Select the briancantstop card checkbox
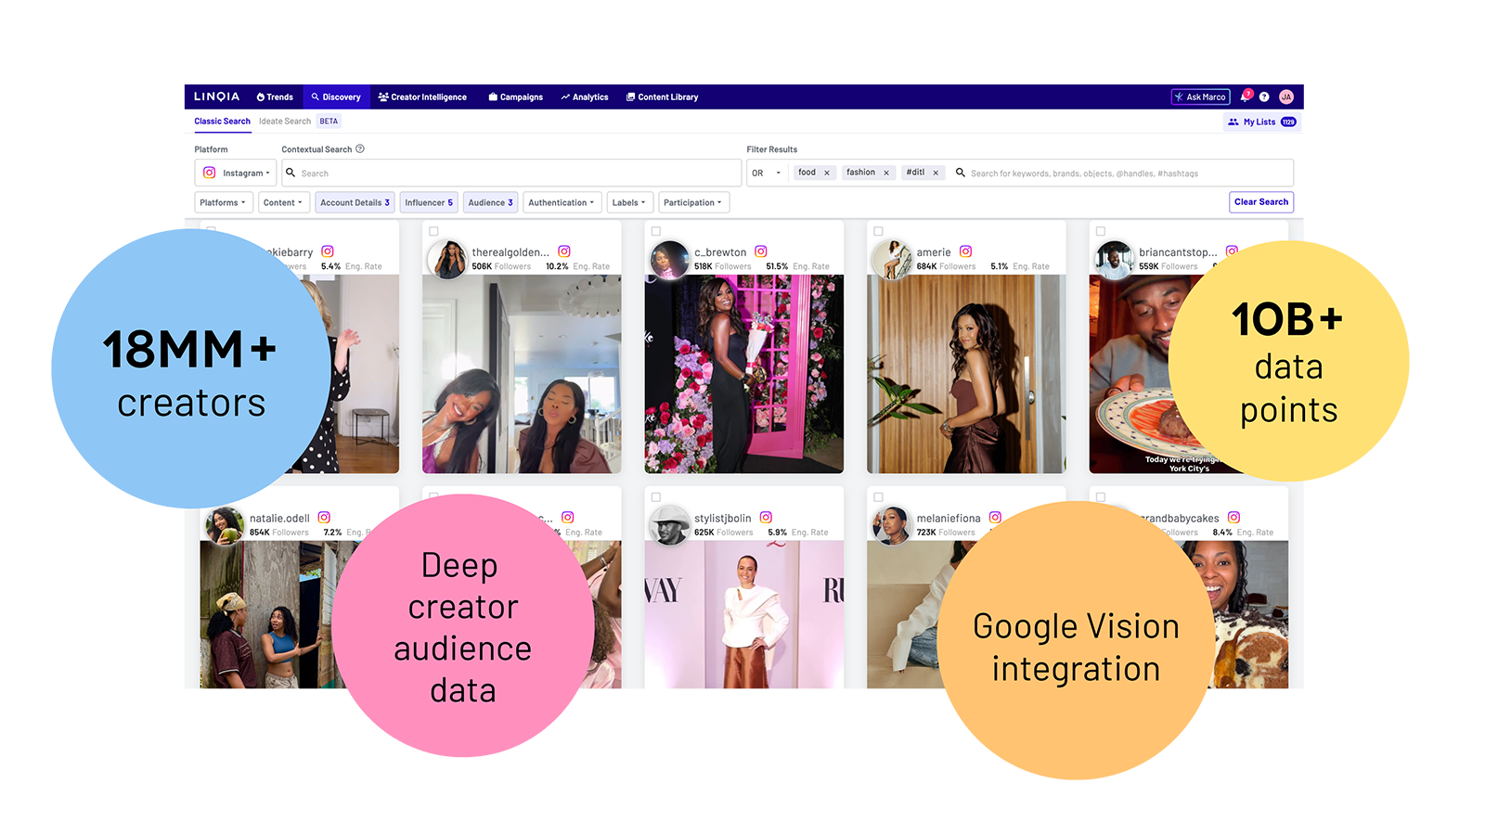Viewport: 1485px width, 835px height. (1101, 231)
